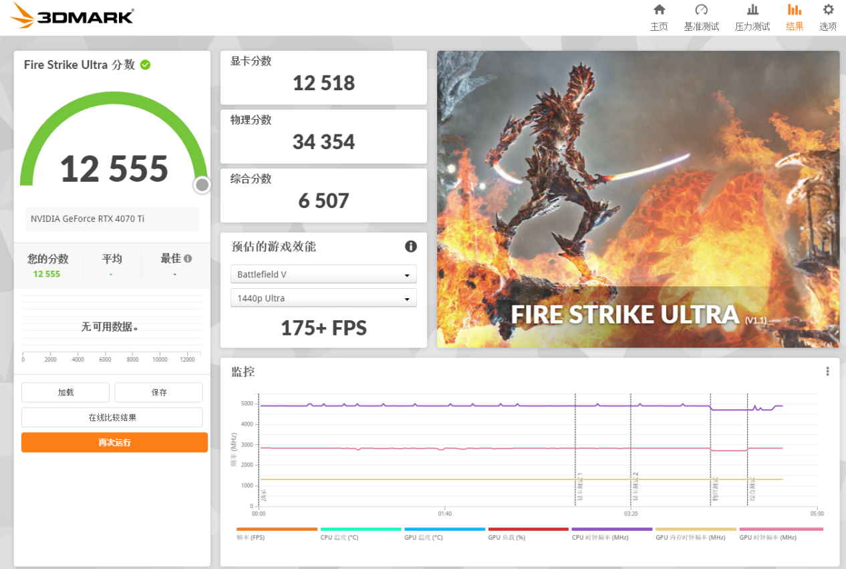Click 显卡测试 2 timeline marker
The width and height of the screenshot is (846, 569).
coord(636,487)
